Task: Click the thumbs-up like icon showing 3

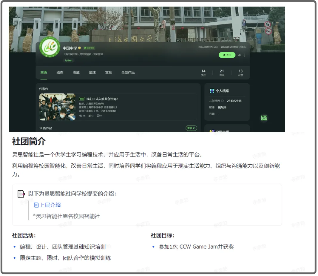Action: (x=90, y=116)
